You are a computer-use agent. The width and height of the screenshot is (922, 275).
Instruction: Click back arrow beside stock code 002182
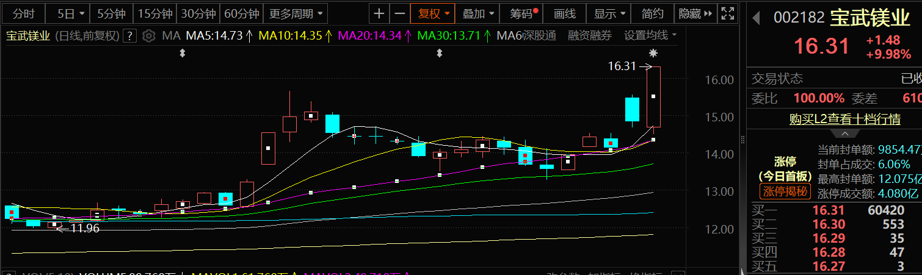[756, 18]
